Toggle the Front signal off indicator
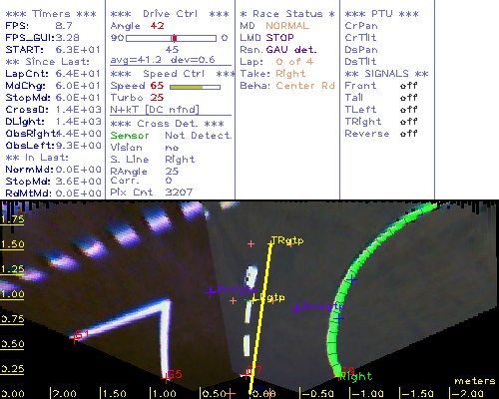Screen dimensions: 499x399 pyautogui.click(x=408, y=86)
